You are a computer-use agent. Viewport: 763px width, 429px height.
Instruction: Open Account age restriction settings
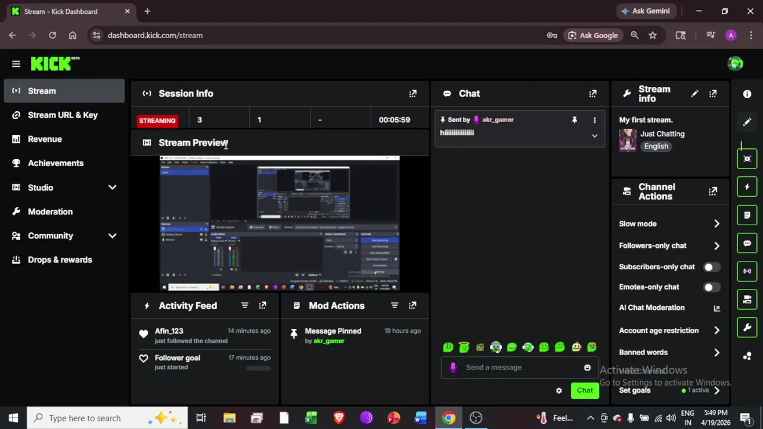669,331
